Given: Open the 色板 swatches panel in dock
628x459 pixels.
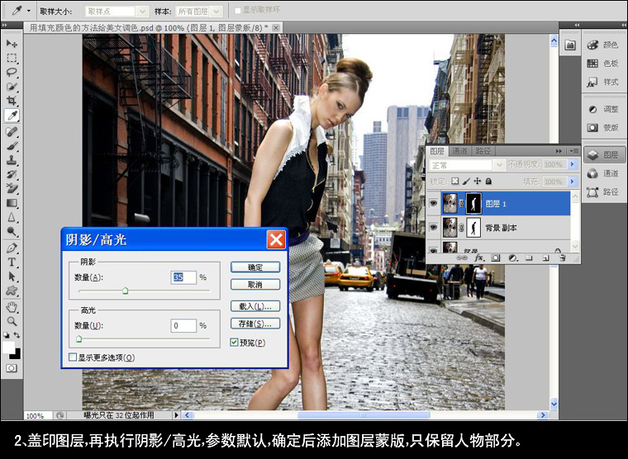Looking at the screenshot, I should tap(603, 64).
